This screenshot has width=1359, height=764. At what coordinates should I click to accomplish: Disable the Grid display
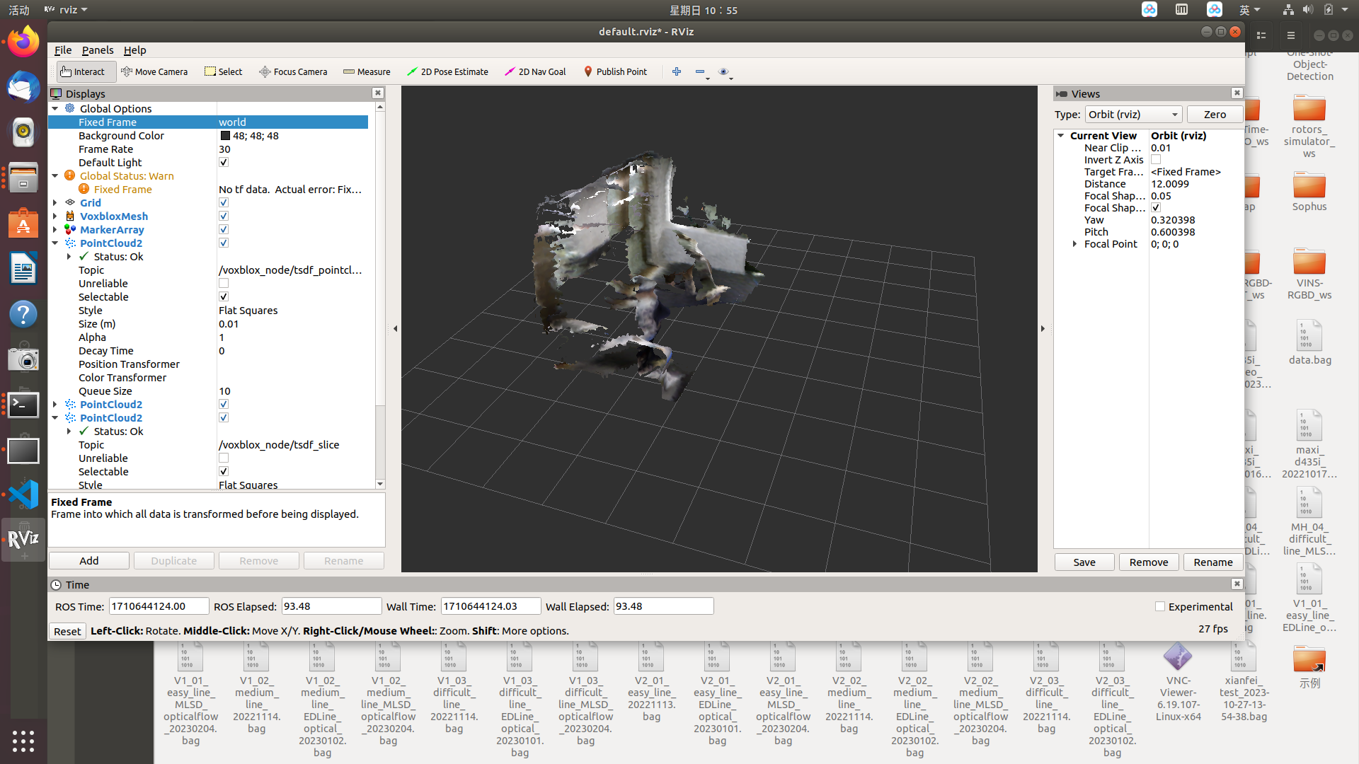point(224,202)
